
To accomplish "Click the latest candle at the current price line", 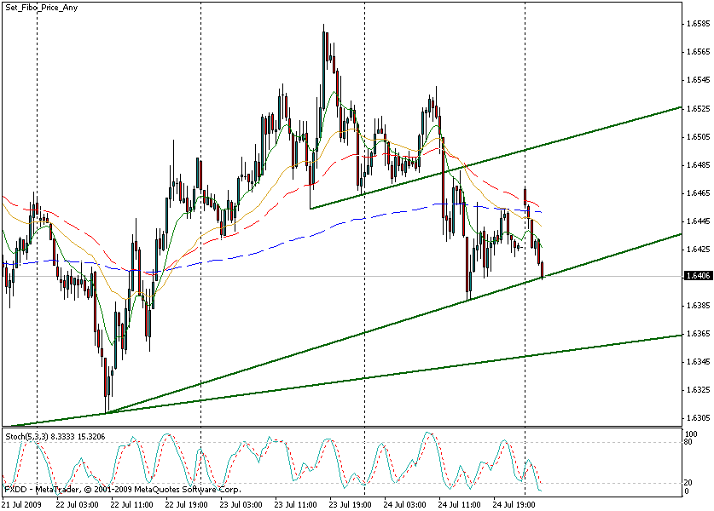I will [x=543, y=272].
